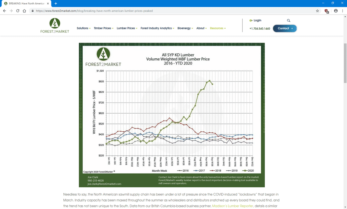This screenshot has width=347, height=209.
Task: Open the site search magnifier icon
Action: (288, 21)
